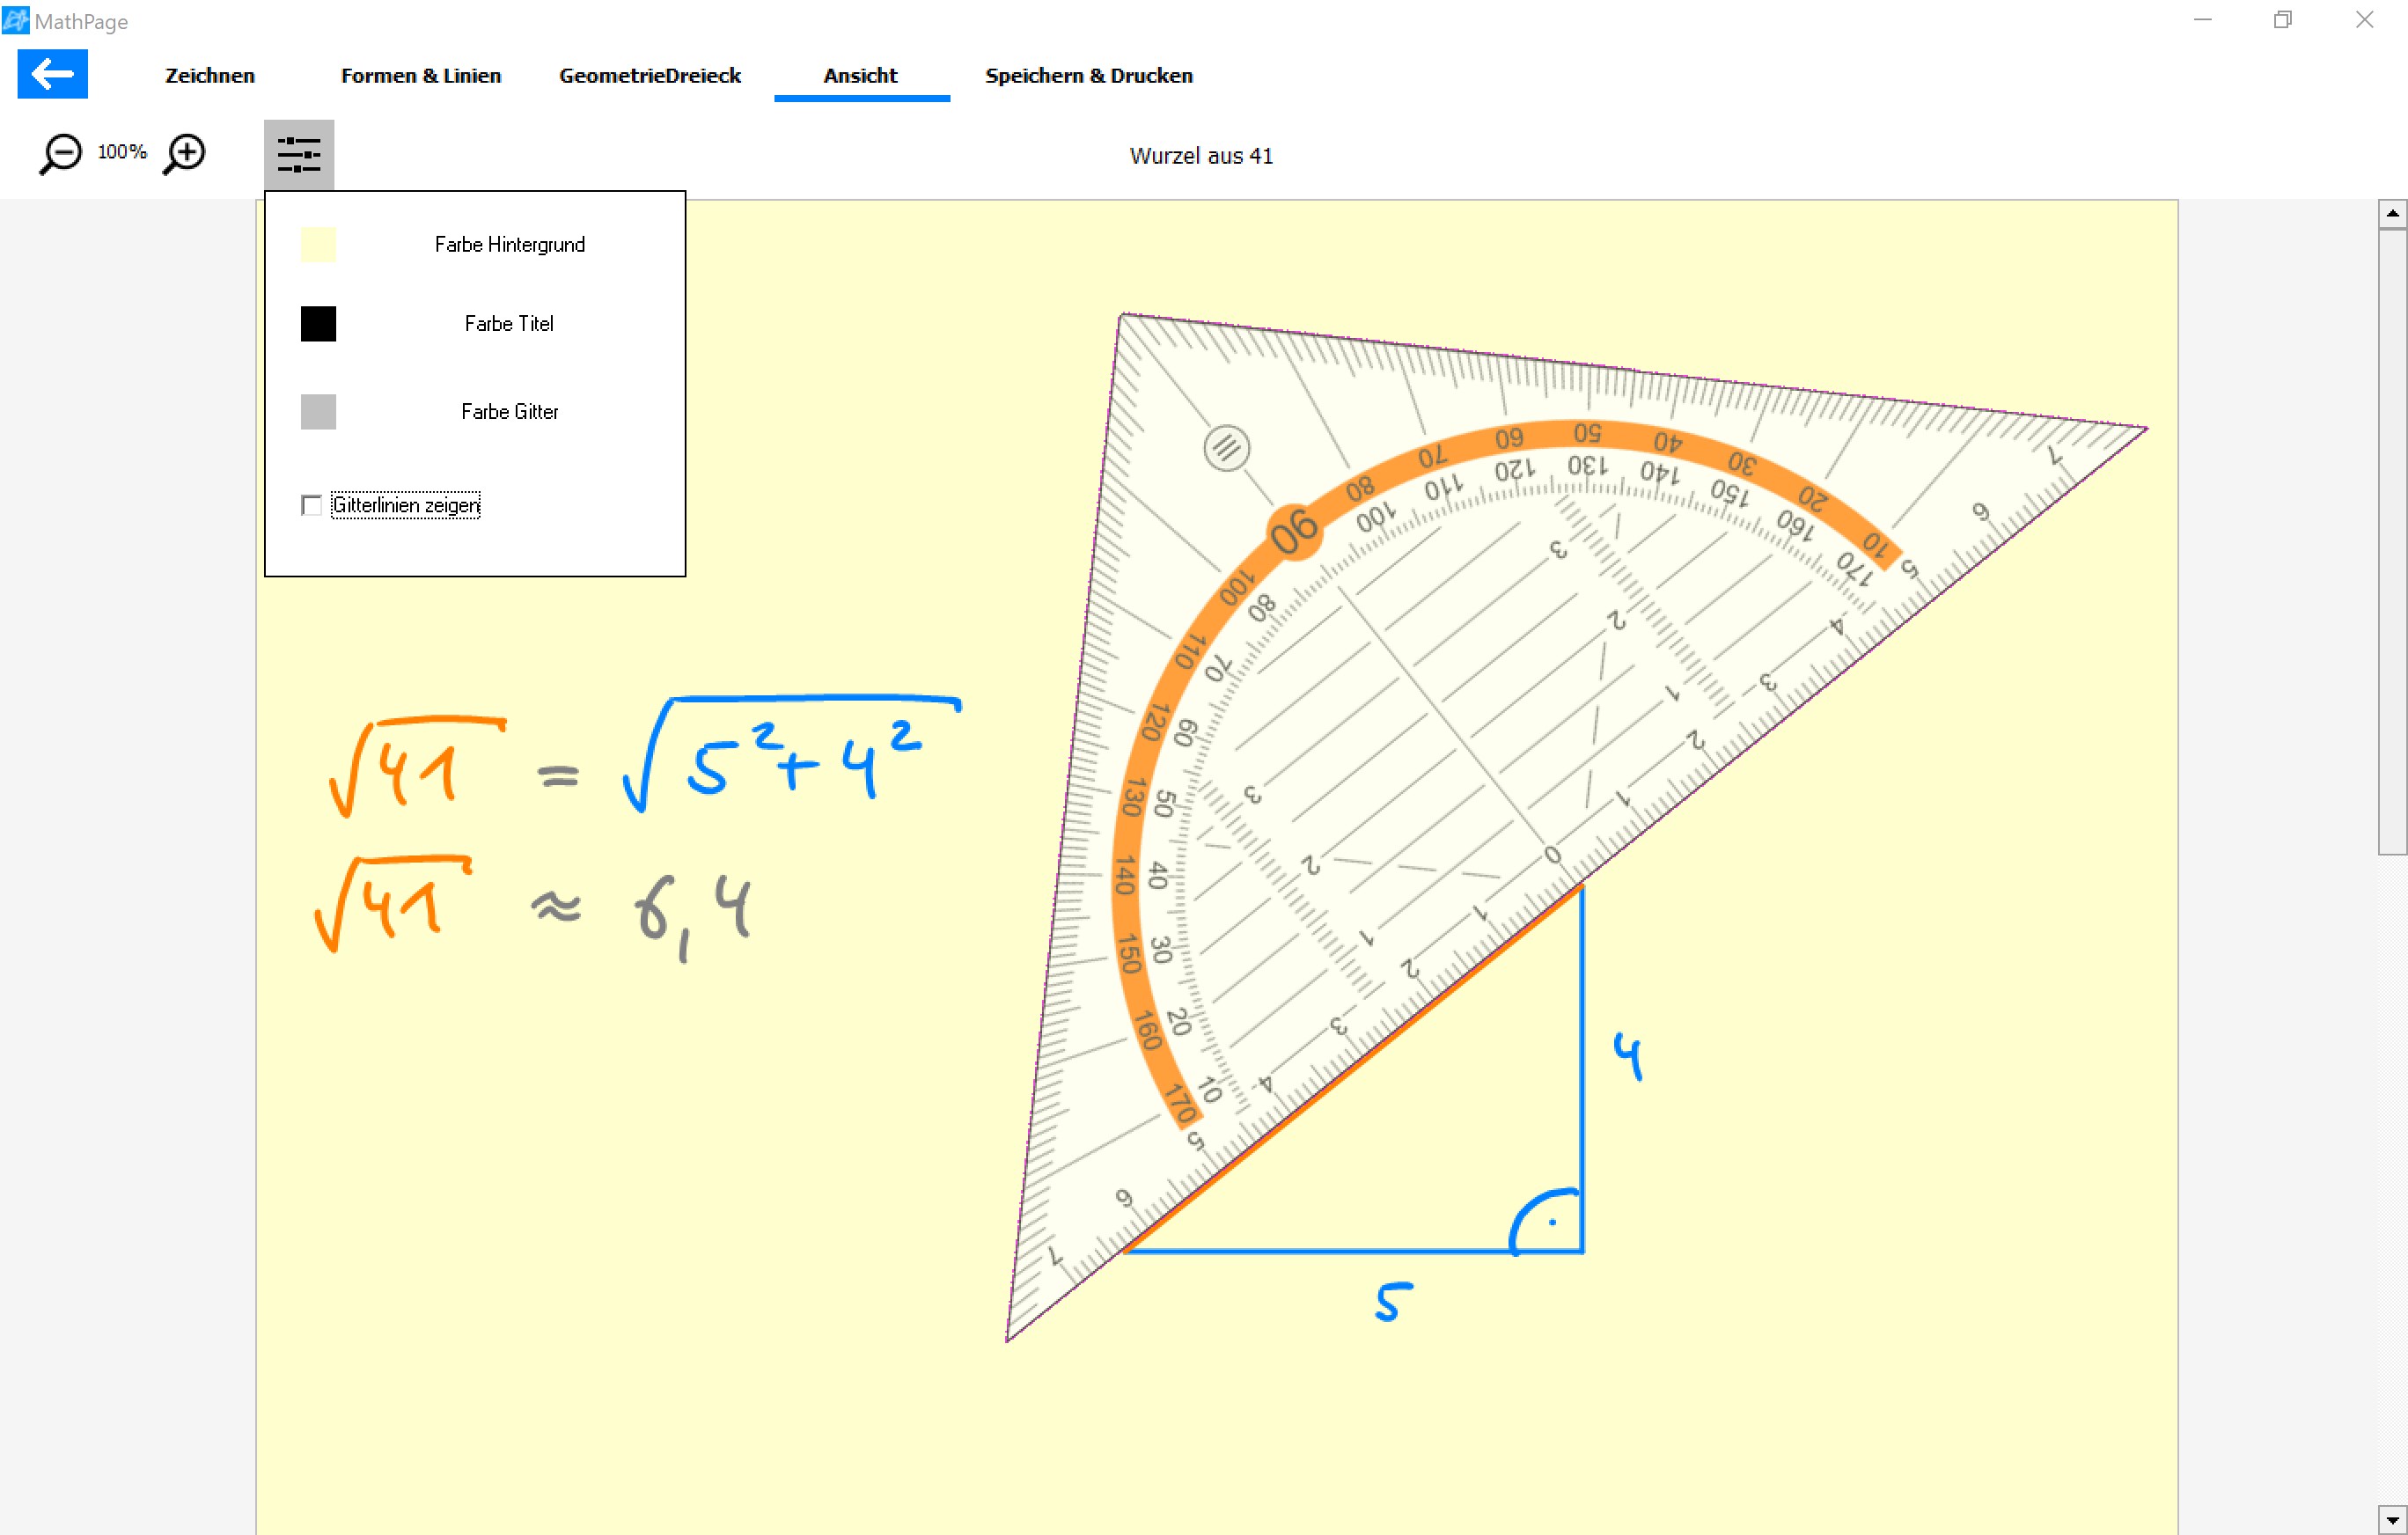Click the page title Wurzel aus 41

[x=1200, y=156]
